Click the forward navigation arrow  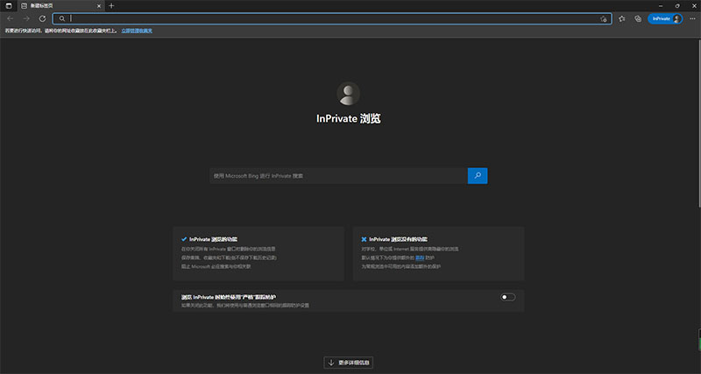25,18
